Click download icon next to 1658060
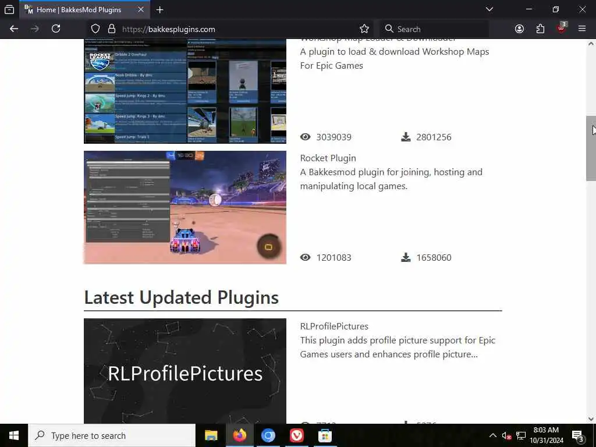The height and width of the screenshot is (447, 596). click(406, 257)
